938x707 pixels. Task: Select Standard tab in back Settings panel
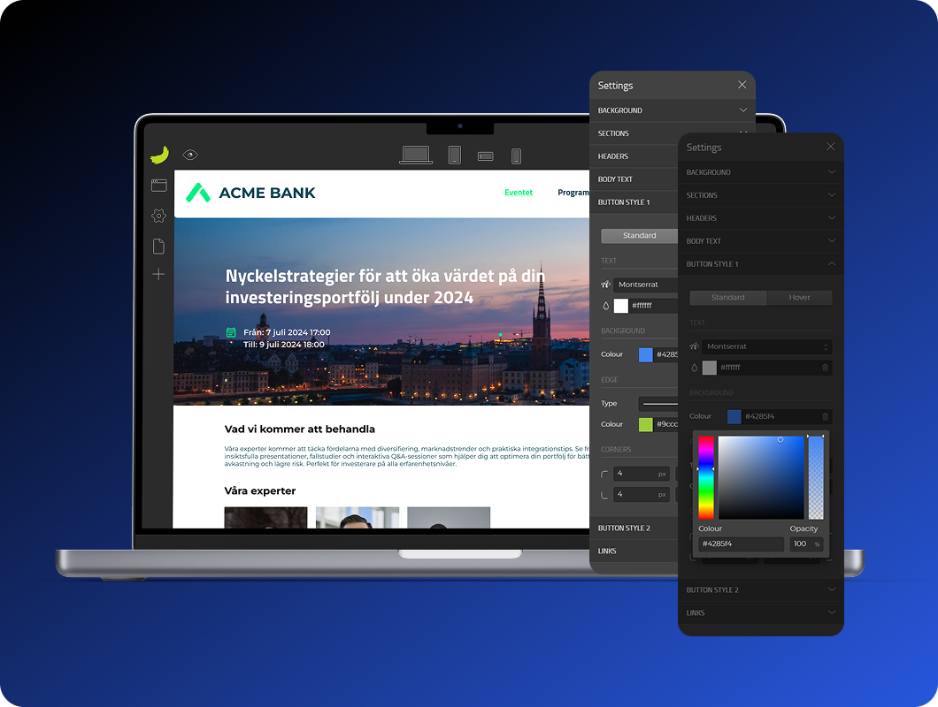640,235
